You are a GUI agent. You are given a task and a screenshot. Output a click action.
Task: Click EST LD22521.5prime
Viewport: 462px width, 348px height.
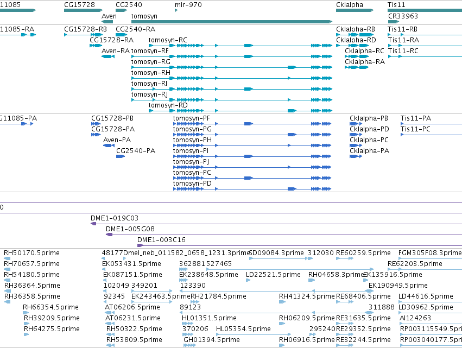273,275
